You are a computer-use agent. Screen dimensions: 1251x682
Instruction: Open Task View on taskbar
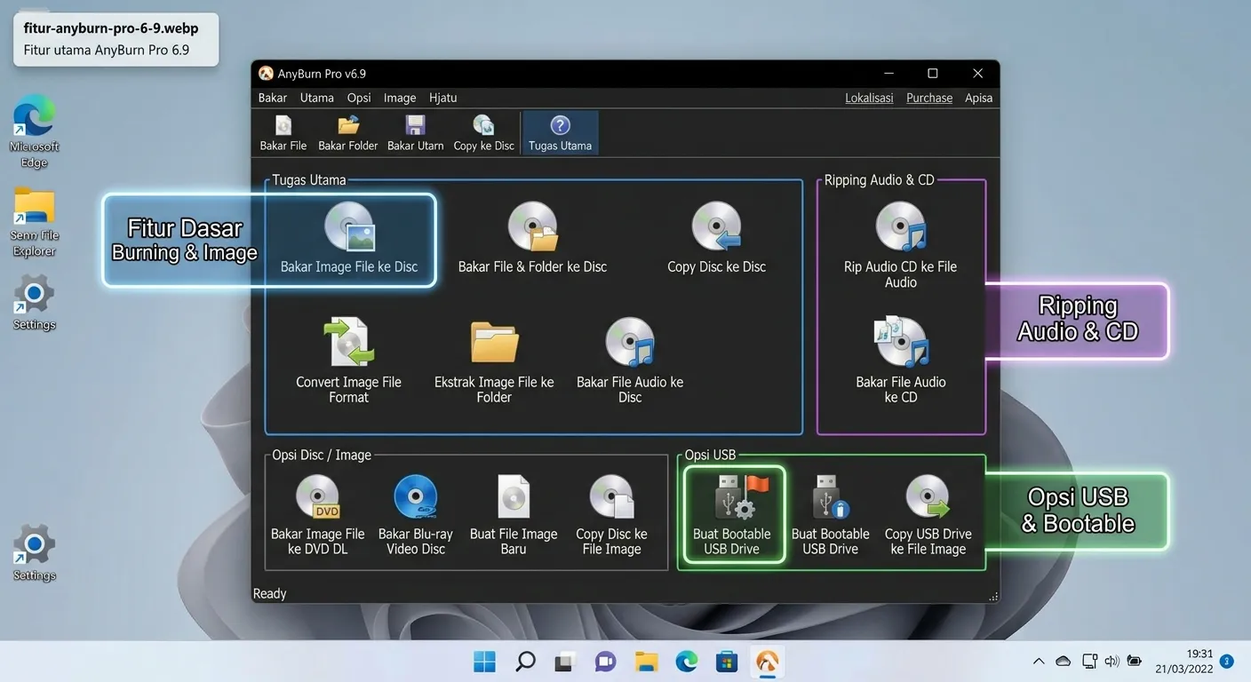tap(565, 662)
